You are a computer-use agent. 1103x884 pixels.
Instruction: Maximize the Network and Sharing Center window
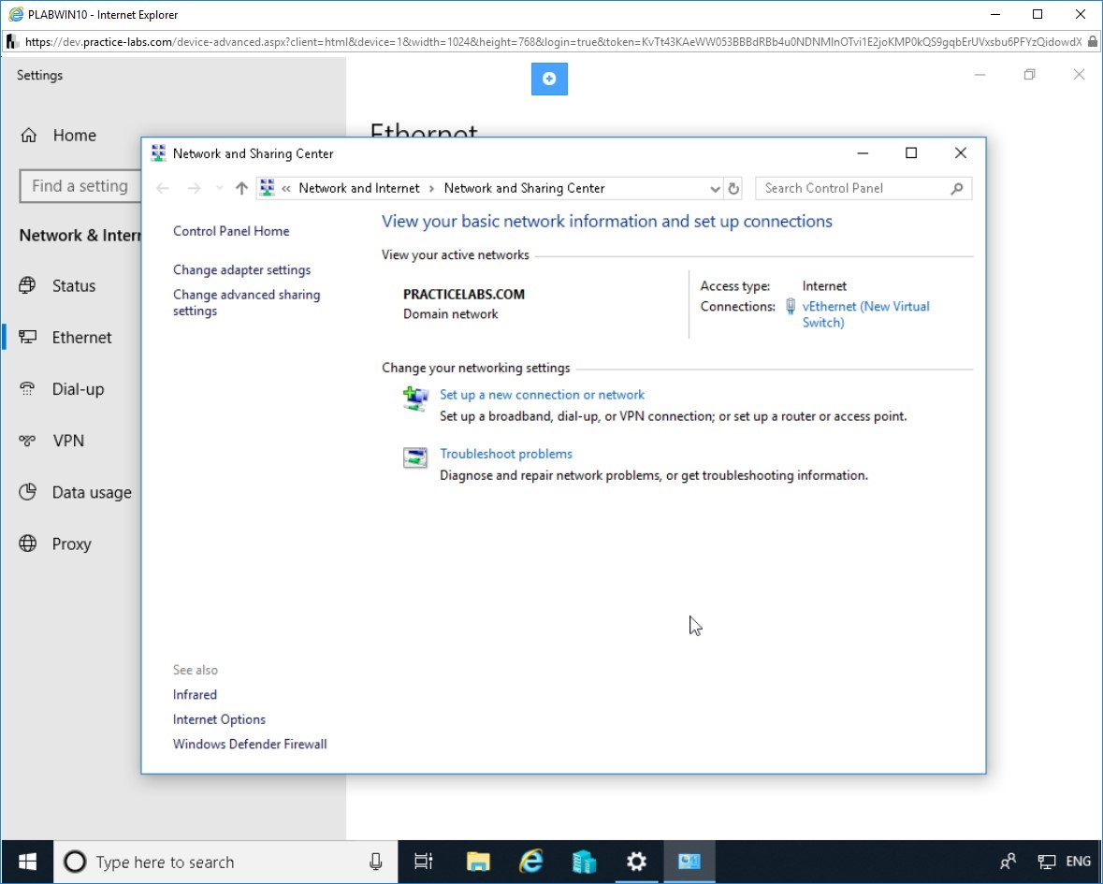(x=911, y=153)
